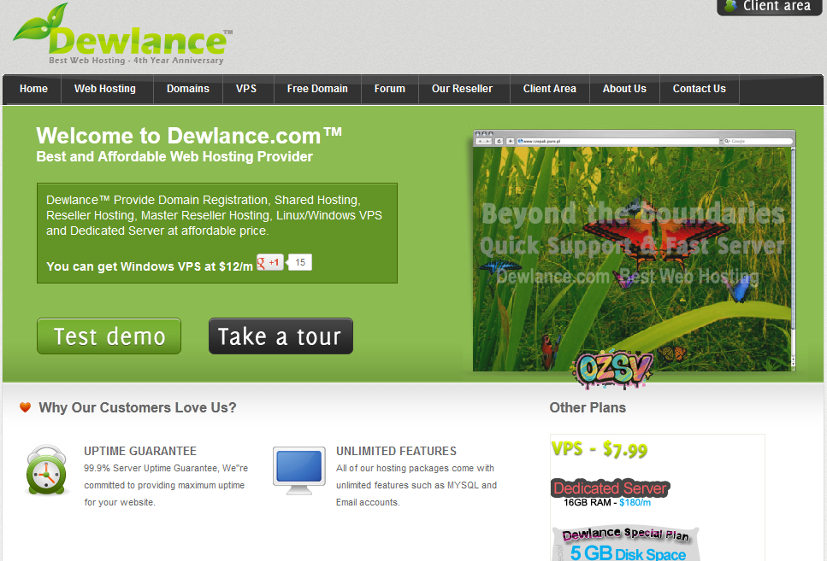Switch to the Domains navigation tab
This screenshot has height=561, width=827.
(x=187, y=89)
